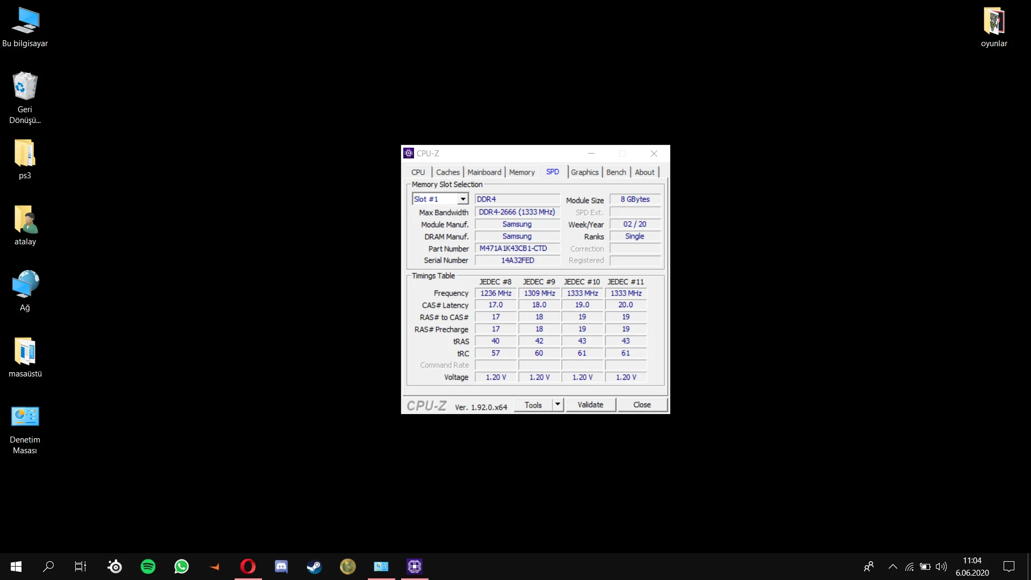Click the Opera browser taskbar icon
1031x580 pixels.
(x=248, y=567)
